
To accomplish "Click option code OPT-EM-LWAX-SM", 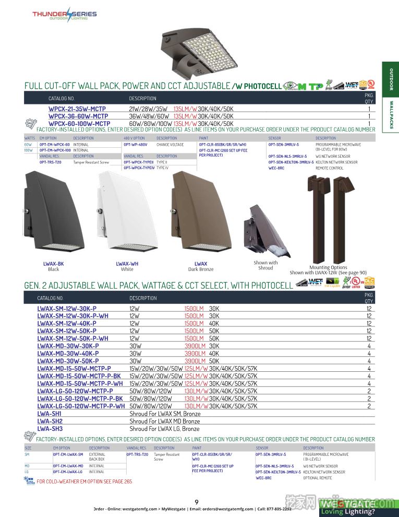I will 68,454.
